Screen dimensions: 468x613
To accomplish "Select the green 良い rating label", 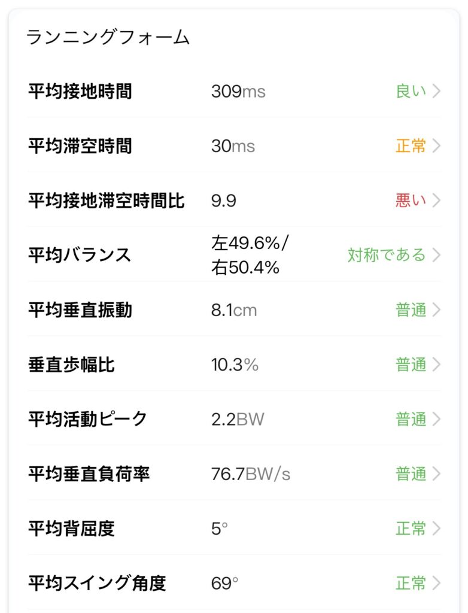I will pyautogui.click(x=411, y=92).
